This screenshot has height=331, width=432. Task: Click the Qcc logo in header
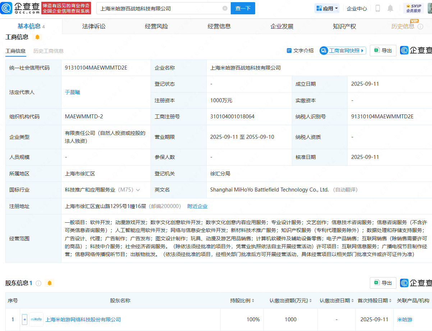coord(20,8)
